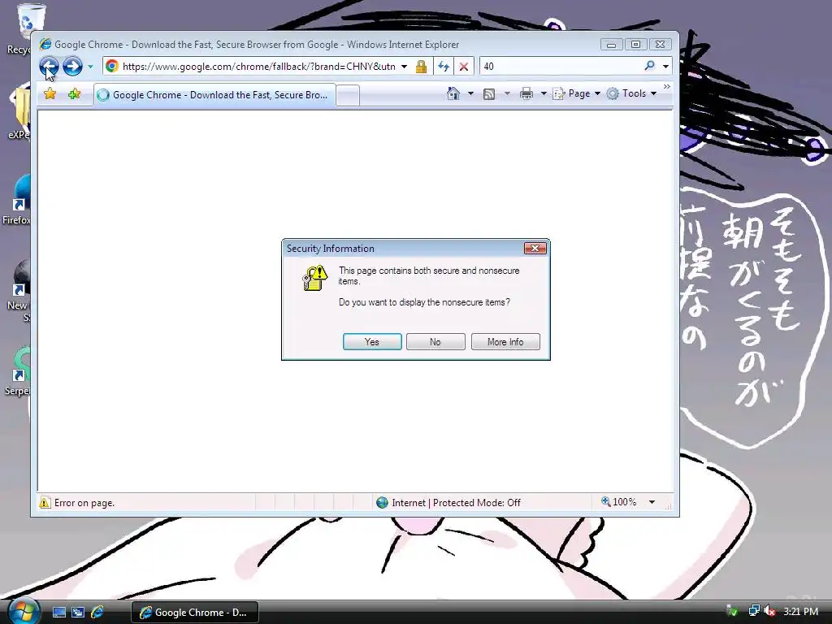
Task: Open the Tools menu
Action: coord(631,93)
